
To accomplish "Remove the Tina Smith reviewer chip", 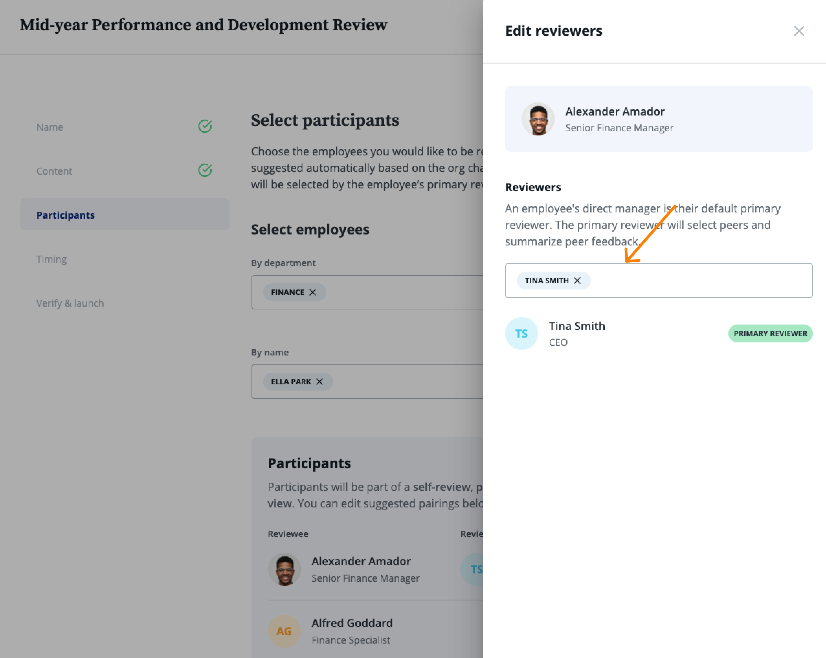I will (x=577, y=281).
